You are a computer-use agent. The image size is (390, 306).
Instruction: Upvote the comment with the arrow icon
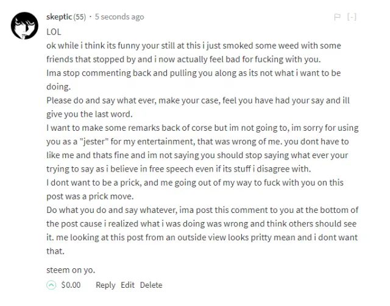click(x=51, y=285)
